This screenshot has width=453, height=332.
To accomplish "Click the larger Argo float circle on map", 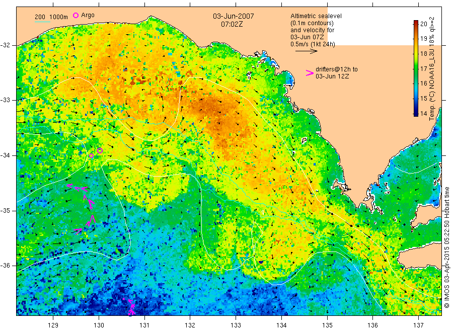I will pos(100,150).
